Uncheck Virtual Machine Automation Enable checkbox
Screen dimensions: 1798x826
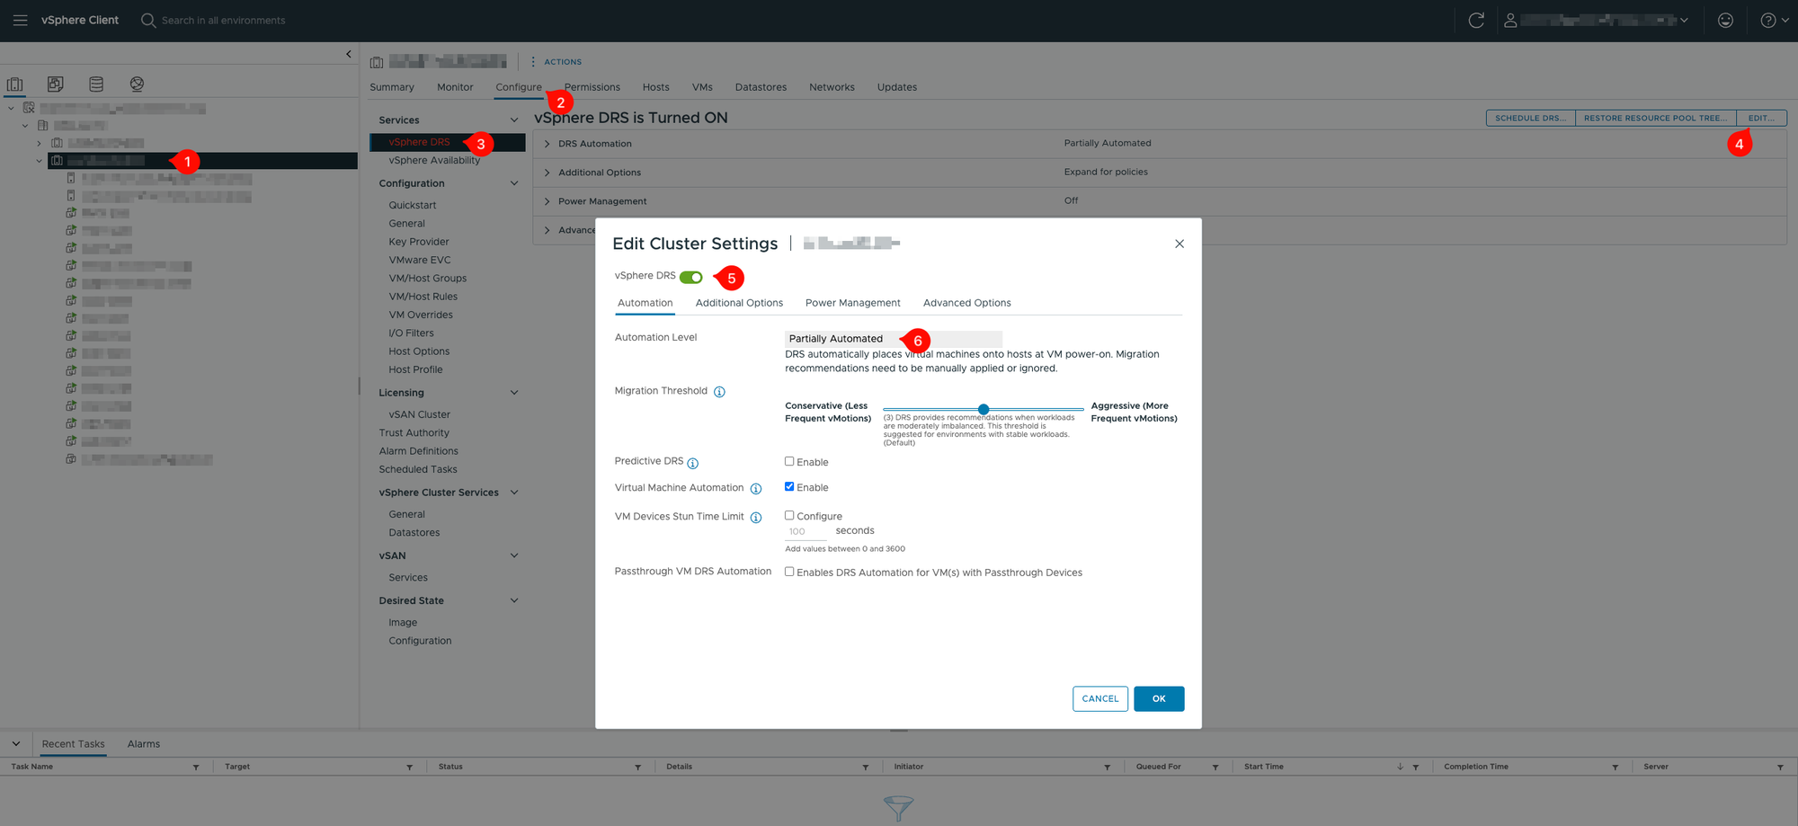(x=789, y=486)
